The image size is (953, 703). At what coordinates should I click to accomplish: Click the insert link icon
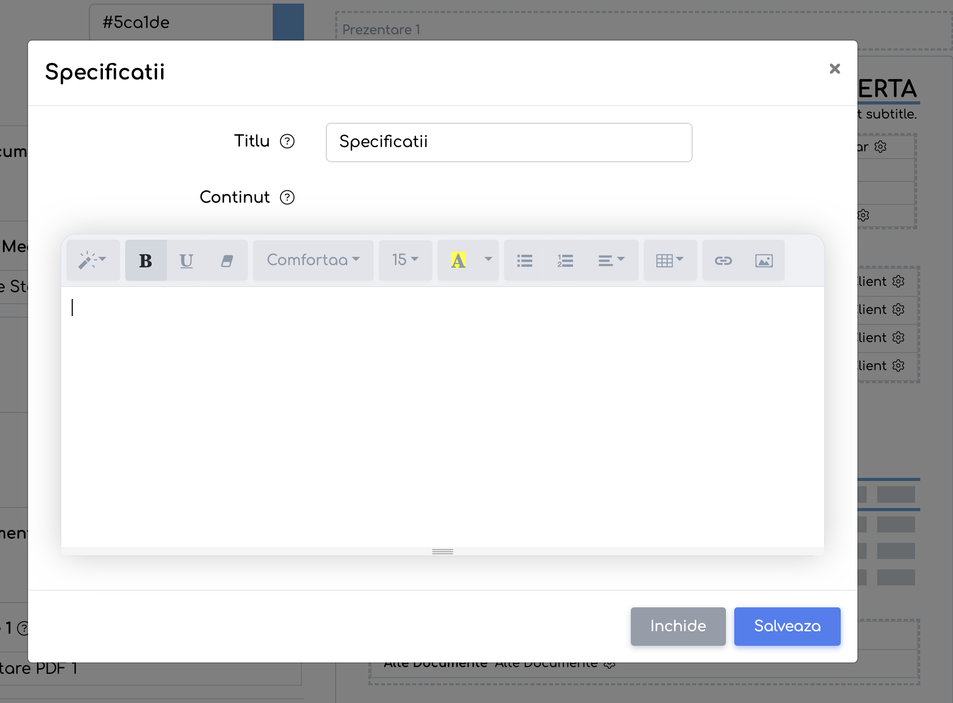[x=723, y=260]
